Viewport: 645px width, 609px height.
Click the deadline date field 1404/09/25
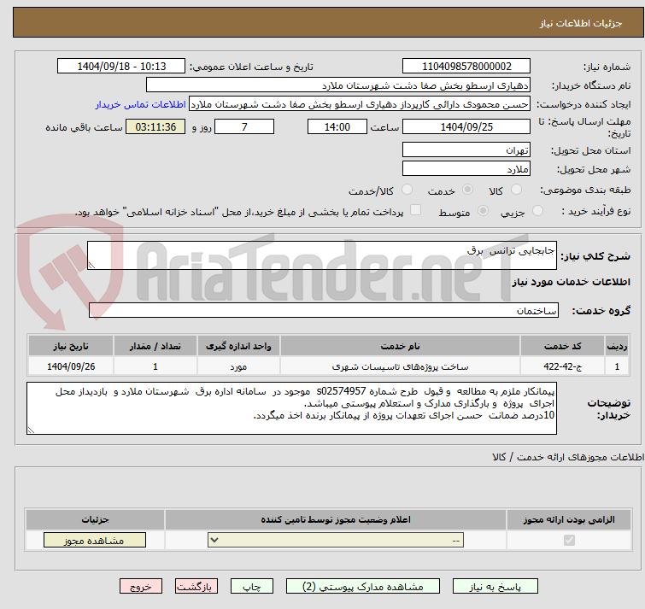pyautogui.click(x=466, y=126)
